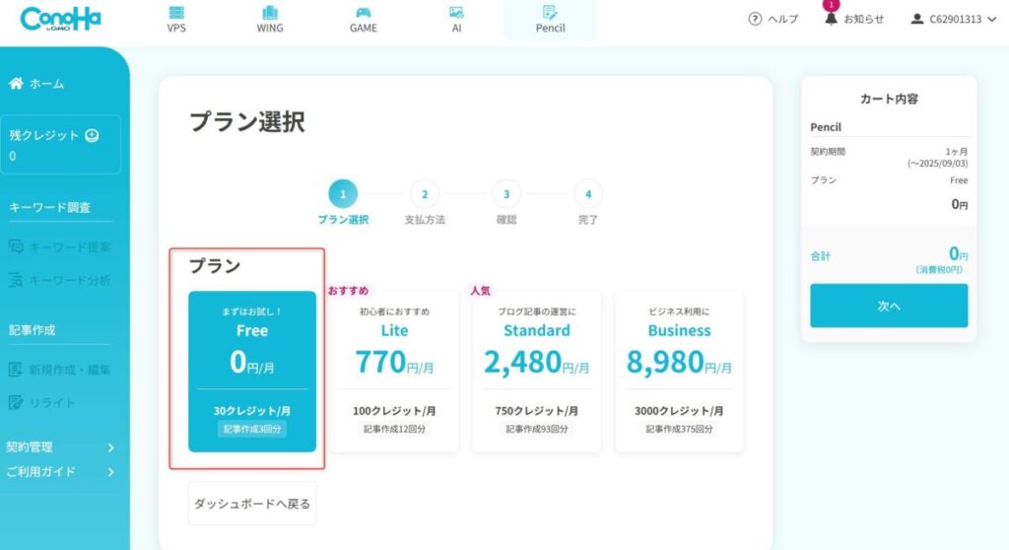Image resolution: width=1009 pixels, height=550 pixels.
Task: Click the (〜2025/09/03) date text
Action: 938,164
